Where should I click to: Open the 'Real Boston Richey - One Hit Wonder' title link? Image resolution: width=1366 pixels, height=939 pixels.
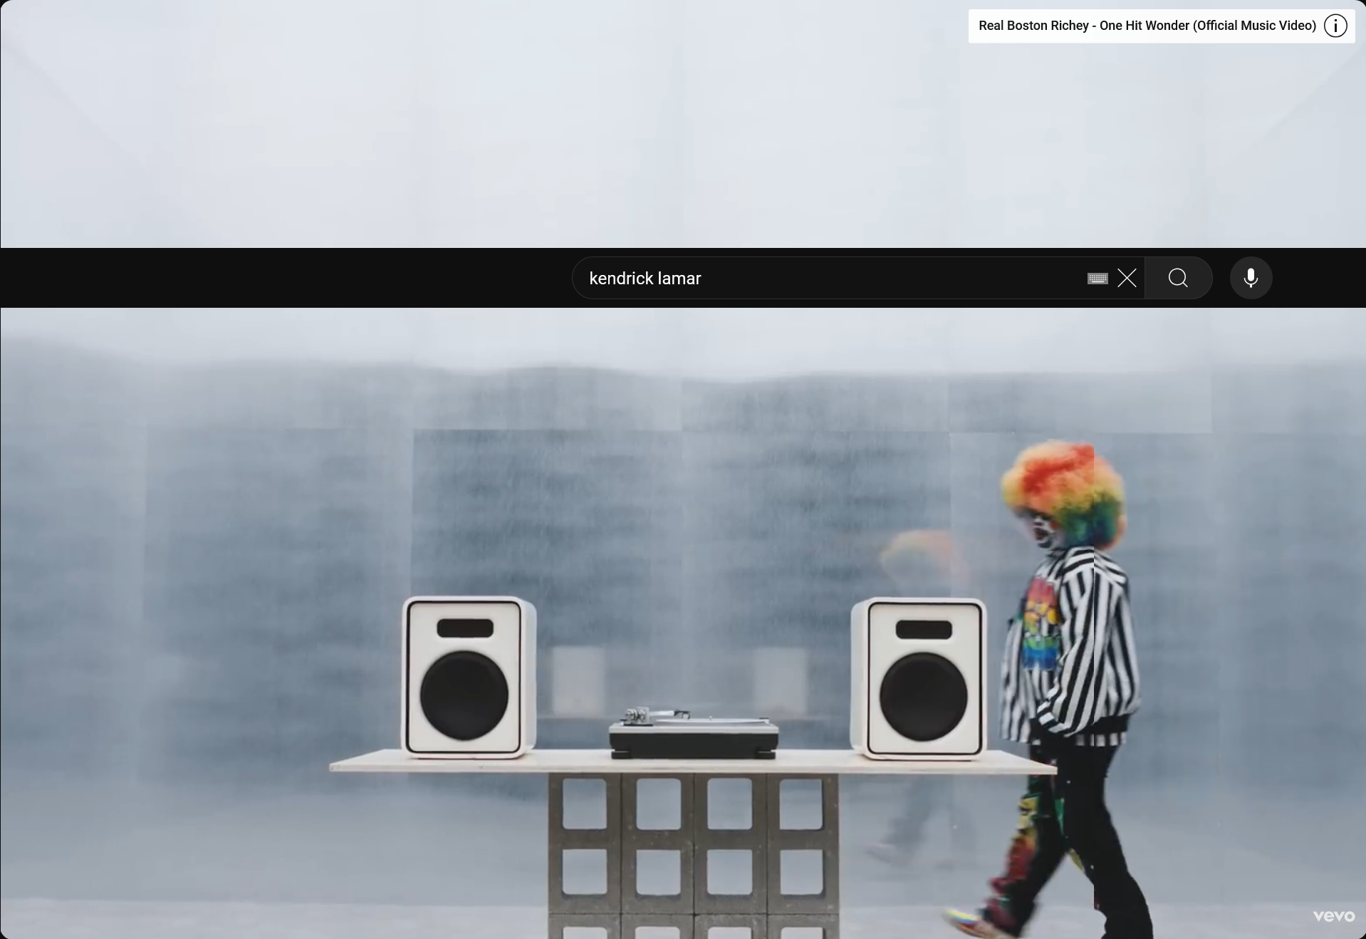click(x=1147, y=26)
